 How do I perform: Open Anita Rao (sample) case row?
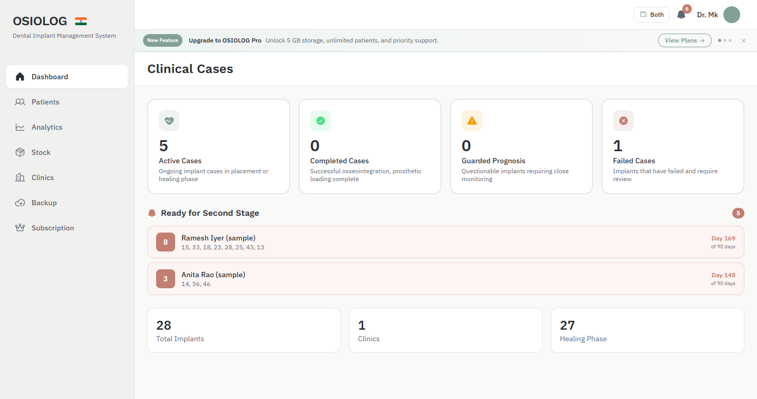tap(446, 279)
